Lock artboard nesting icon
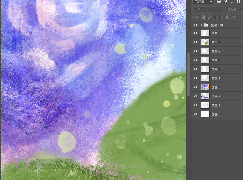This screenshot has width=243, height=180. click(221, 17)
